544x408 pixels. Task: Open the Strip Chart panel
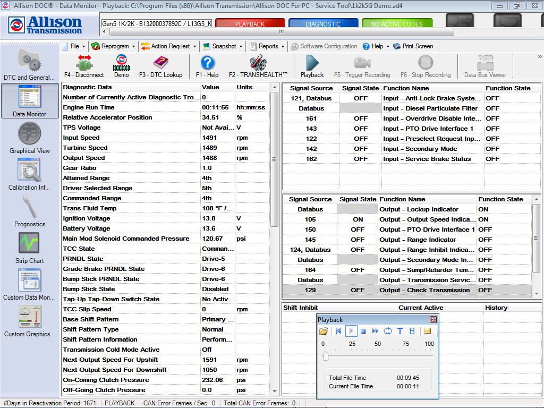coord(29,246)
